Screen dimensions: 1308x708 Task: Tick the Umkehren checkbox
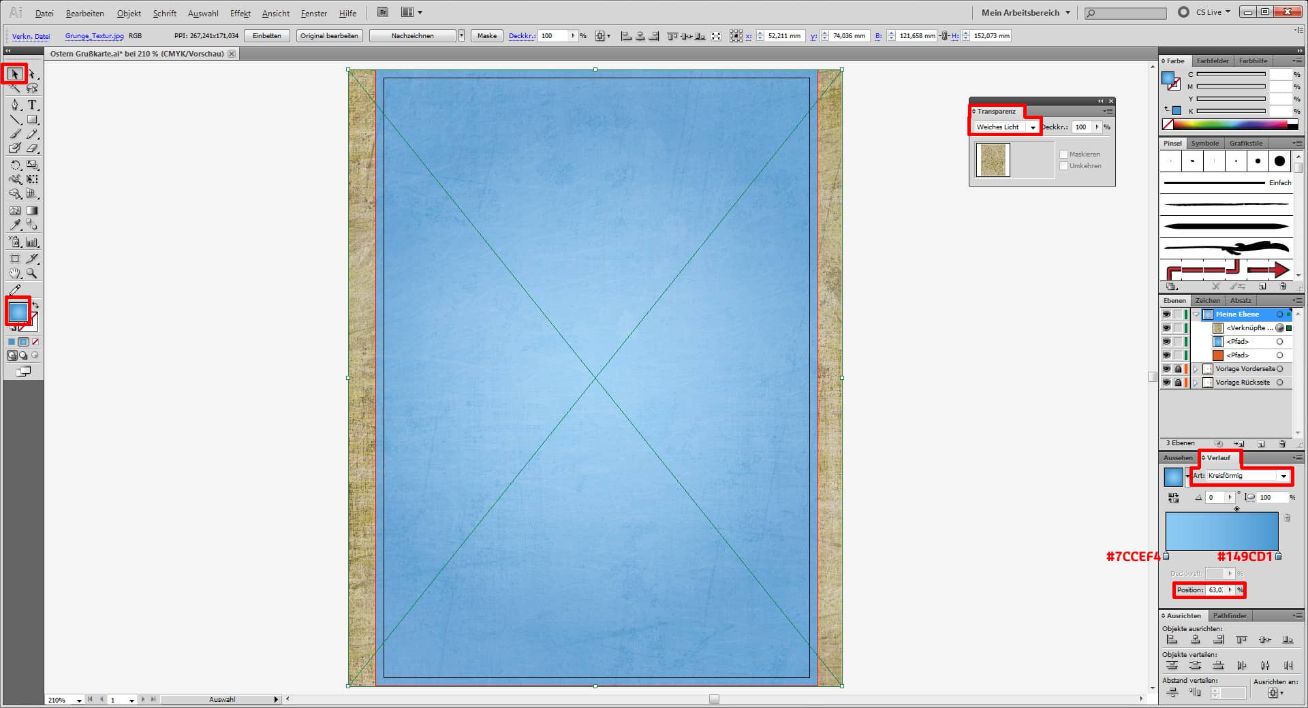1063,166
